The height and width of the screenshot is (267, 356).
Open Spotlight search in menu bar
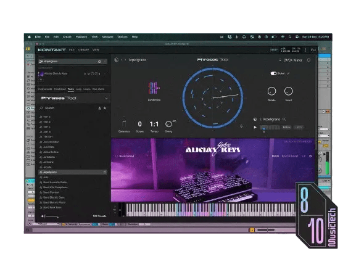[x=290, y=37]
